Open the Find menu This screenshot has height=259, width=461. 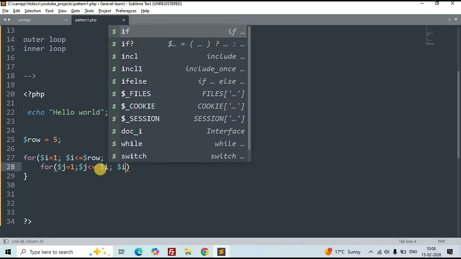[x=49, y=11]
